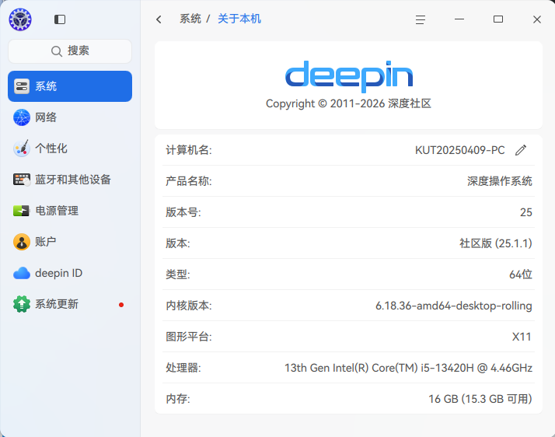Click the 蓝牙和其他设备 keyboard icon

pyautogui.click(x=22, y=180)
